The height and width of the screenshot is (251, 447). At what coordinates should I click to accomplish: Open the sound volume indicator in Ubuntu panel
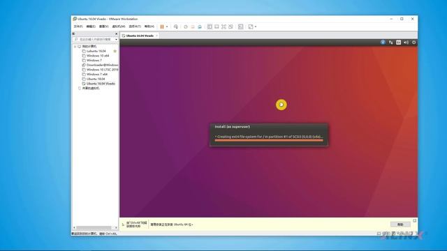[406, 43]
